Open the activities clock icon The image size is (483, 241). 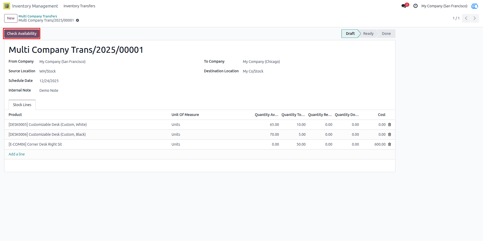(x=416, y=6)
